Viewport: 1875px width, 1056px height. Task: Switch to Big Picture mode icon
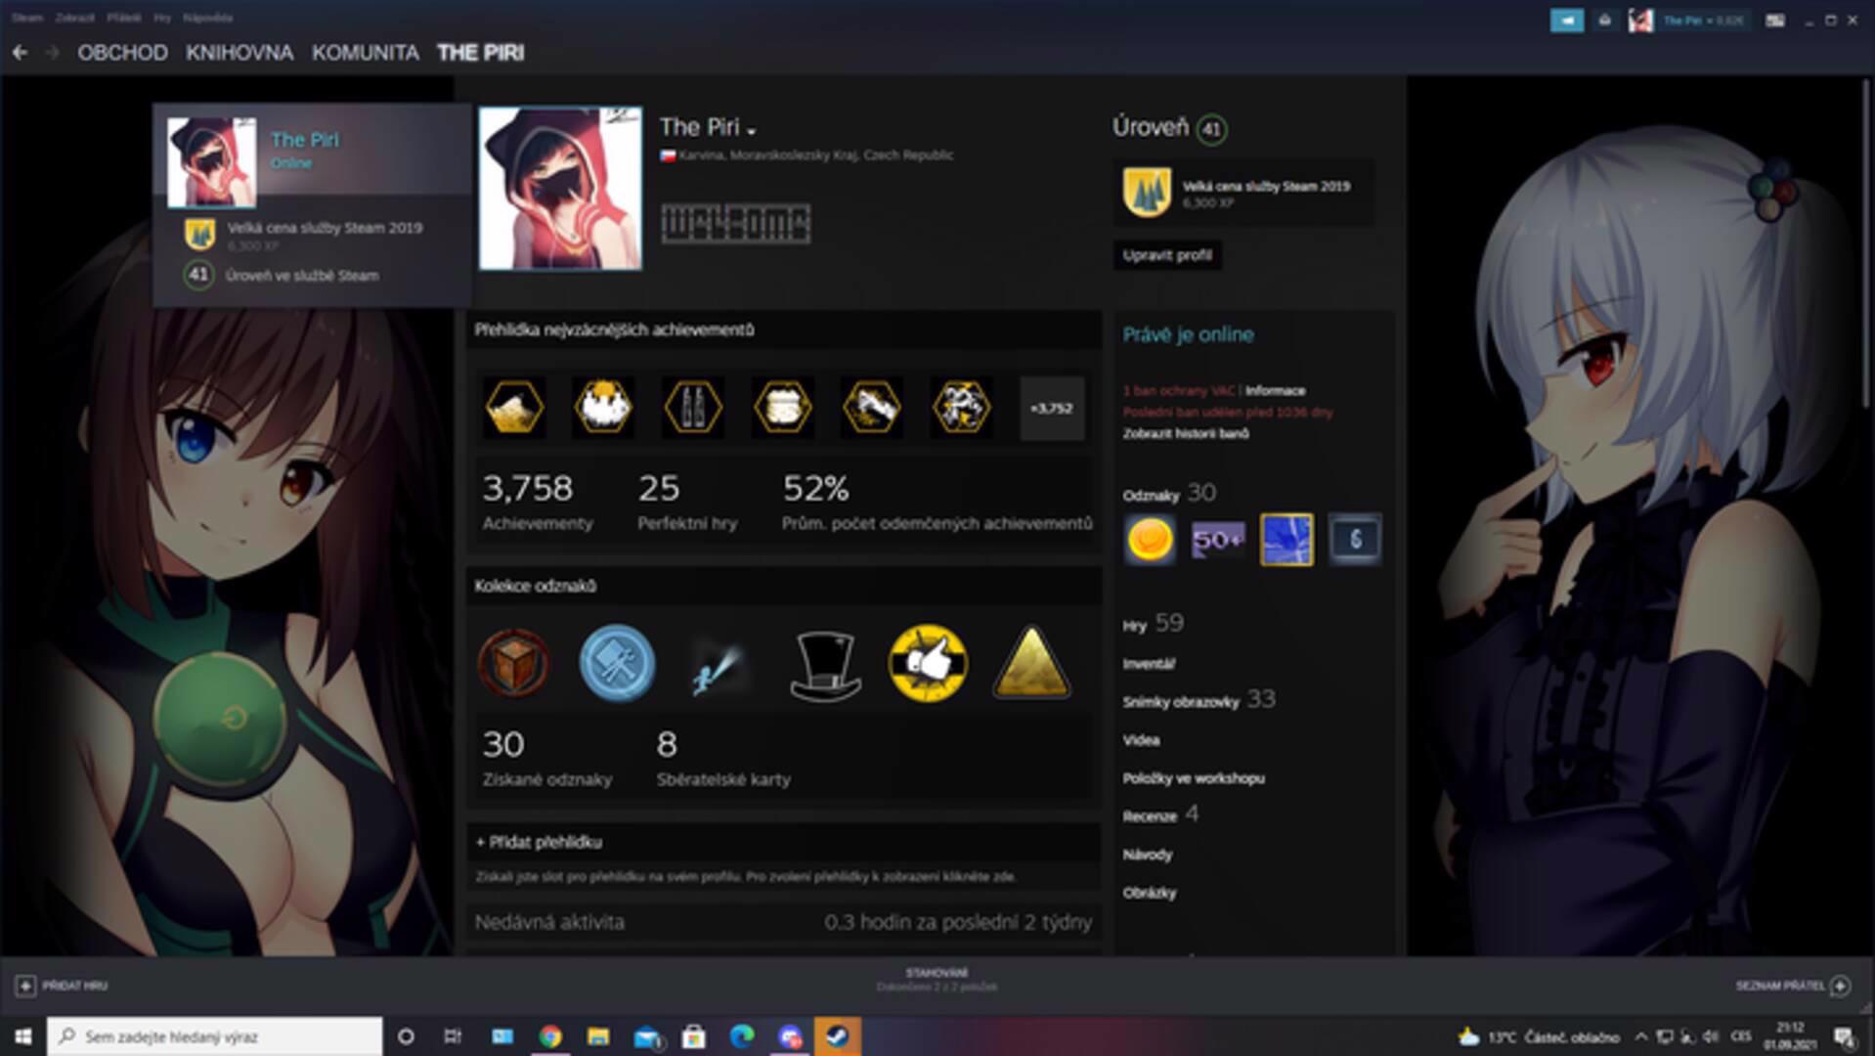coord(1775,20)
